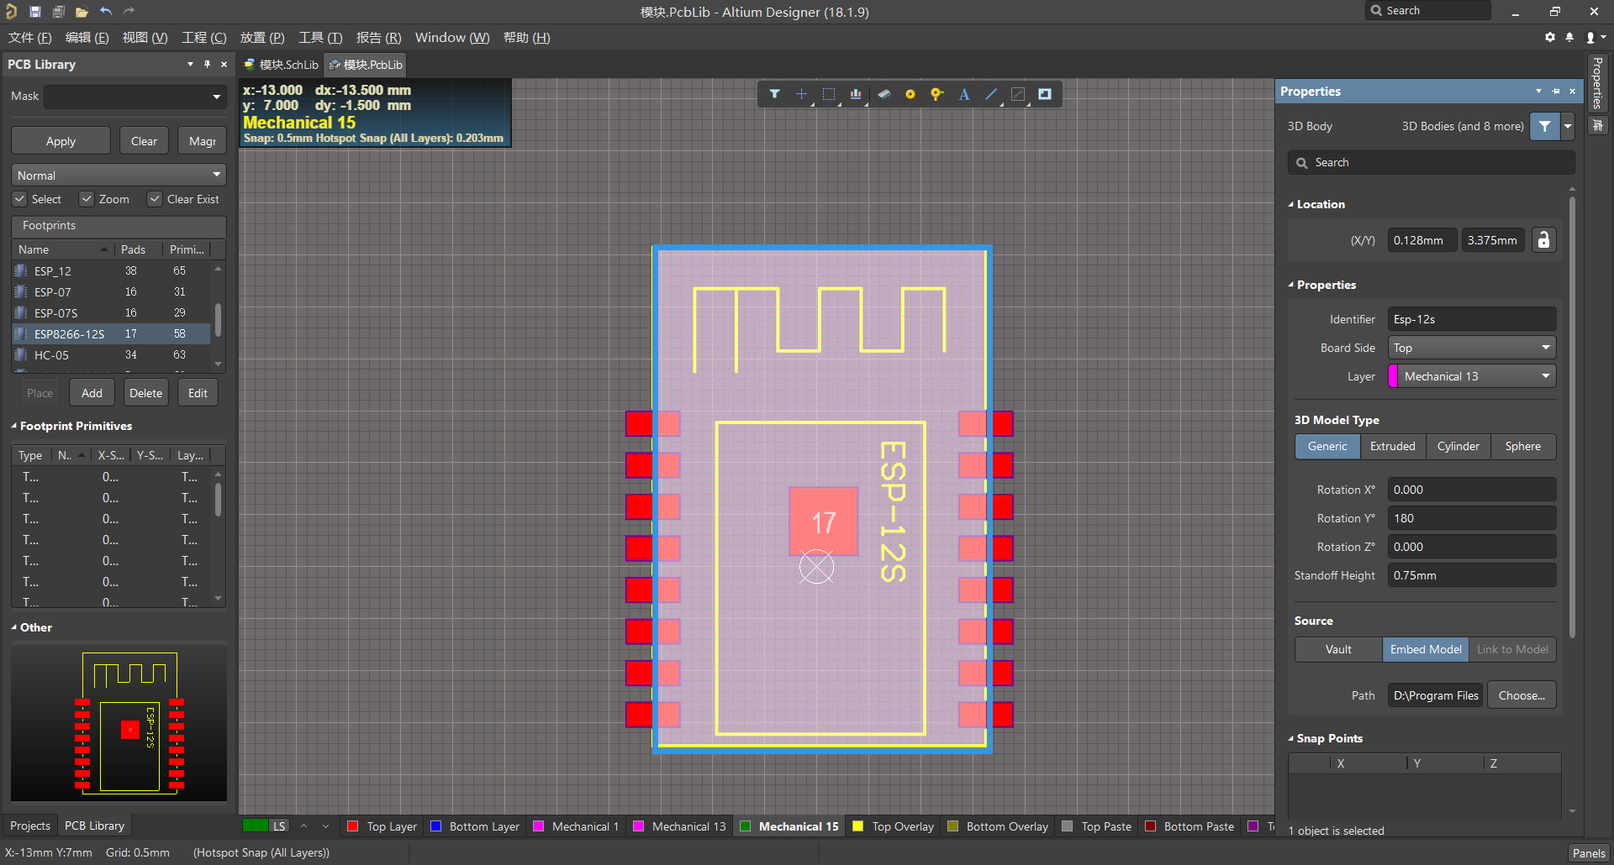The width and height of the screenshot is (1614, 865).
Task: Click the red Top Layer color swatch
Action: (353, 826)
